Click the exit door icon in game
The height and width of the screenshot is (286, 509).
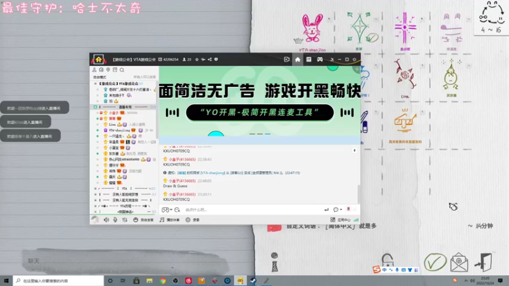pos(484,262)
